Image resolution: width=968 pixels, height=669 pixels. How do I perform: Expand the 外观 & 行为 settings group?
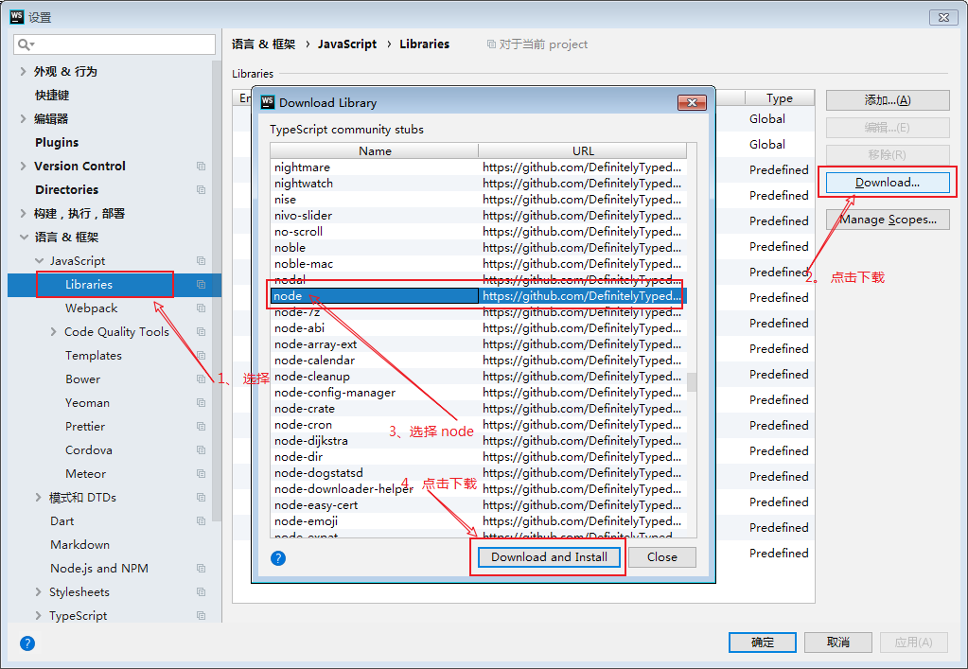click(24, 72)
